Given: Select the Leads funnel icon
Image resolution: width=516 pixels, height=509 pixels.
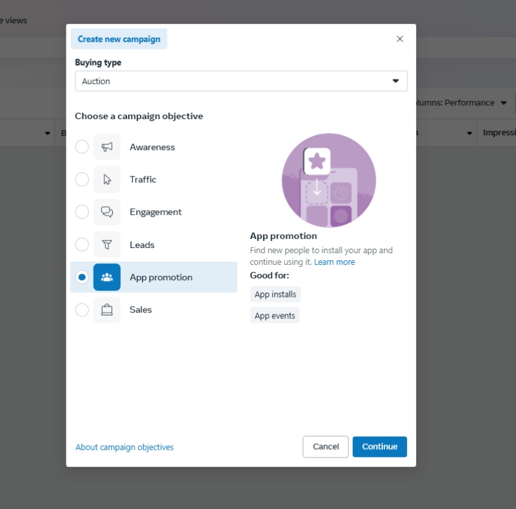Looking at the screenshot, I should 106,245.
